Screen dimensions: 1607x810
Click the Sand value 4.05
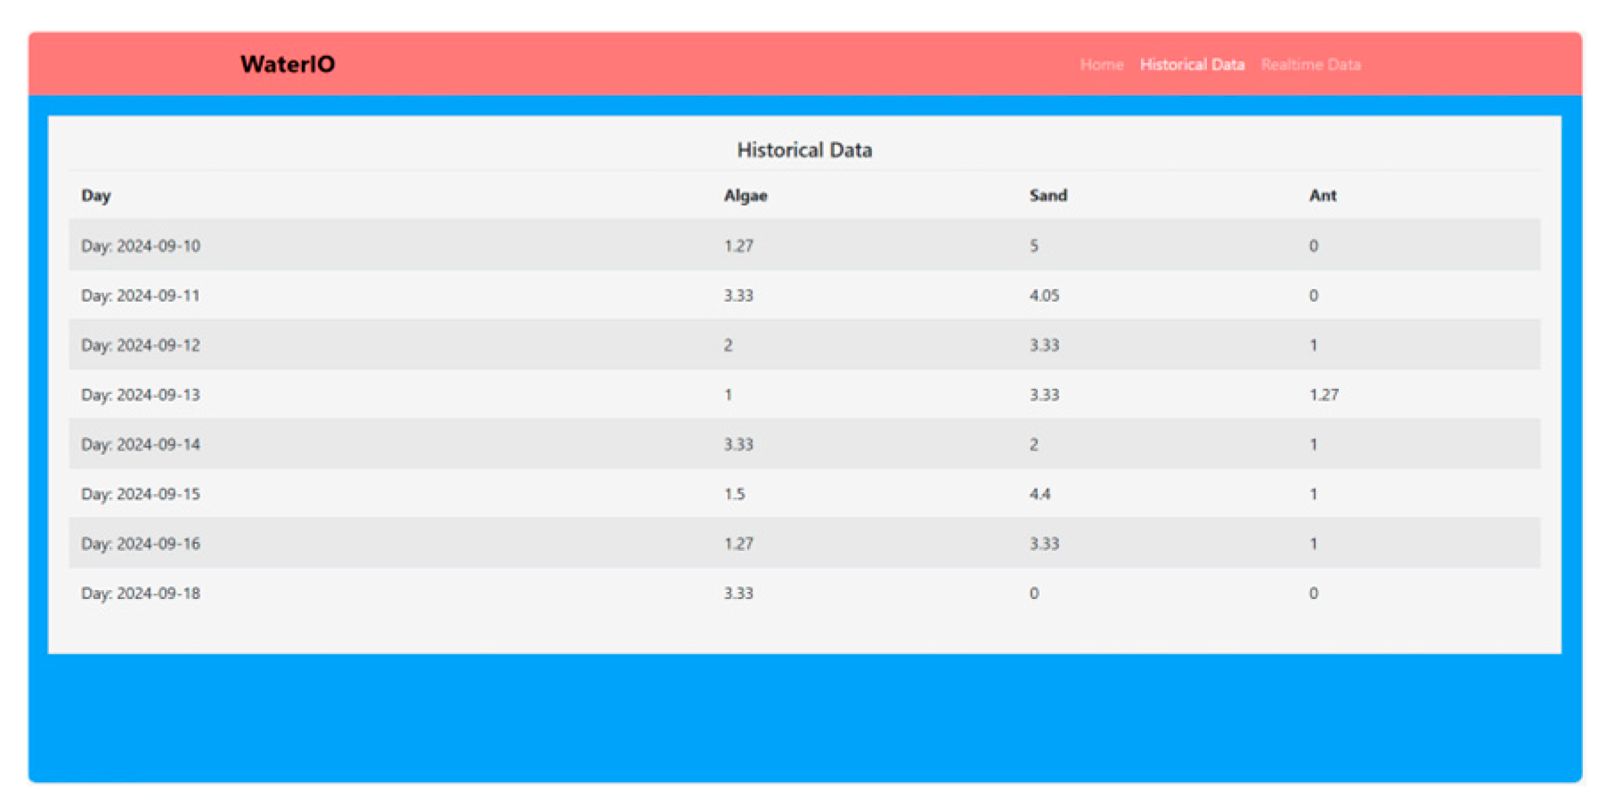click(1044, 296)
